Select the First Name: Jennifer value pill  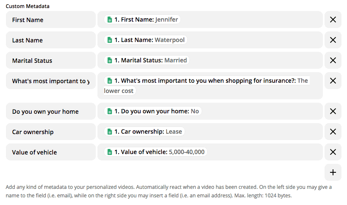pos(142,20)
